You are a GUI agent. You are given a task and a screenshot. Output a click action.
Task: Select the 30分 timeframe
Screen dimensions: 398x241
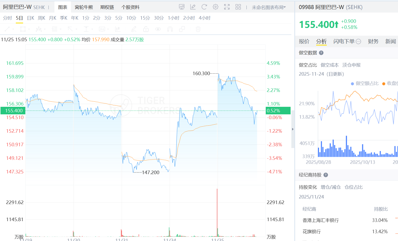159,18
